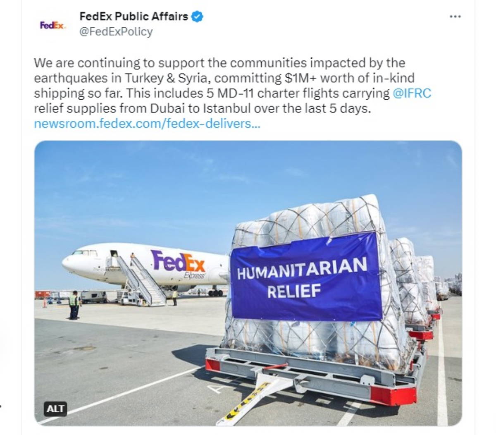Open the tweet's attached cargo photo
496x435 pixels.
pyautogui.click(x=248, y=283)
